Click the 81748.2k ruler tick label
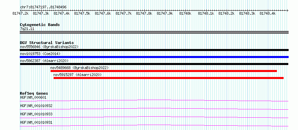Screen dimensions: 298x130 point(227,13)
